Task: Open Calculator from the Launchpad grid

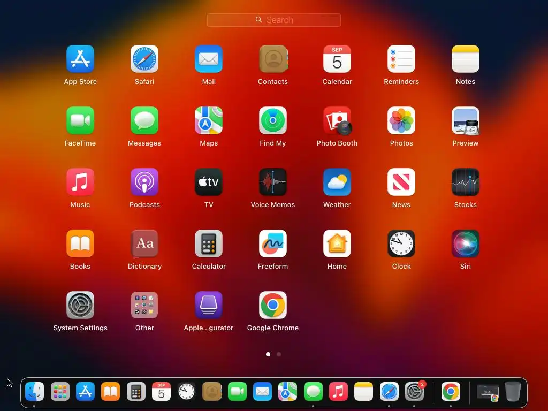Action: pos(209,243)
